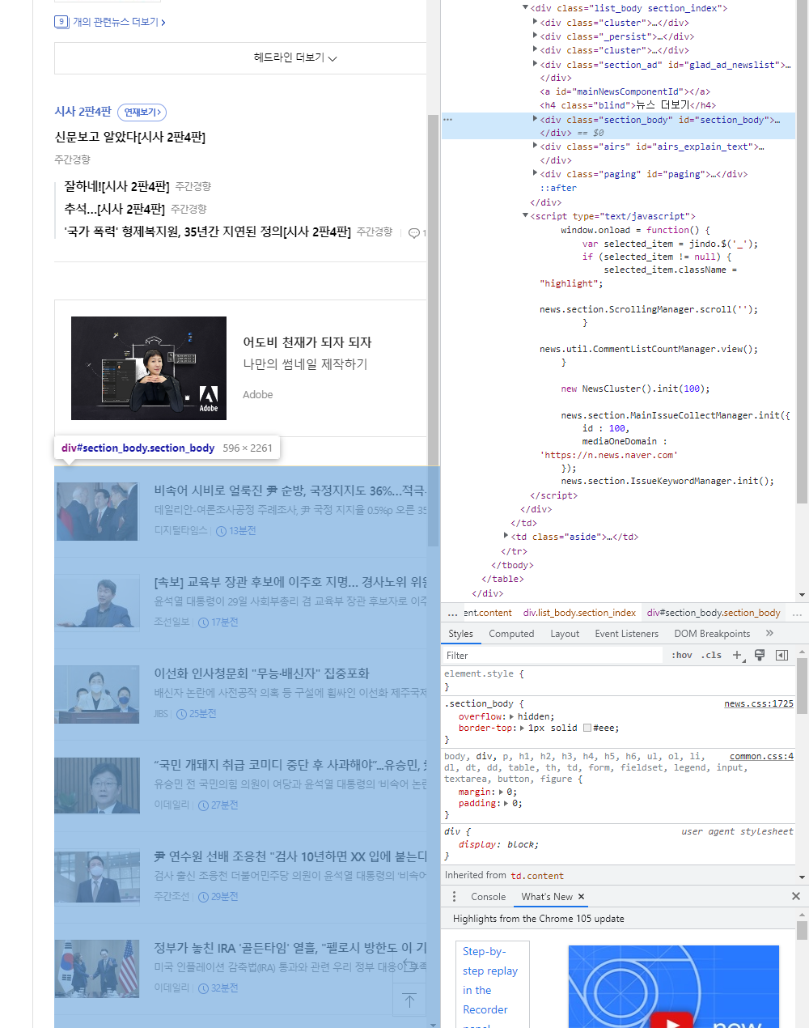Open article 신문보고 알았다[시사 2판4판]
The height and width of the screenshot is (1028, 809).
tap(130, 138)
